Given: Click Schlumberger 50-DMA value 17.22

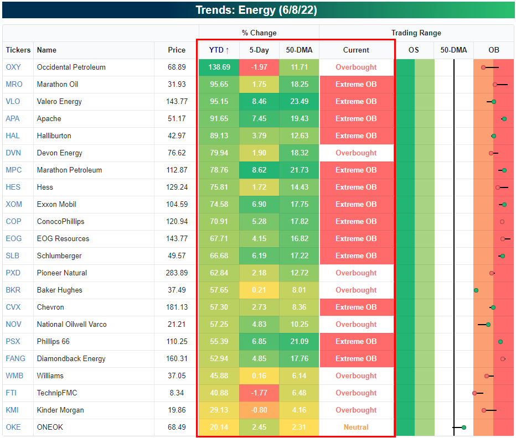Looking at the screenshot, I should coord(299,255).
